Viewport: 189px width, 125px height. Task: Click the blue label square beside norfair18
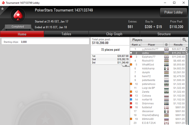pyautogui.click(x=131, y=99)
